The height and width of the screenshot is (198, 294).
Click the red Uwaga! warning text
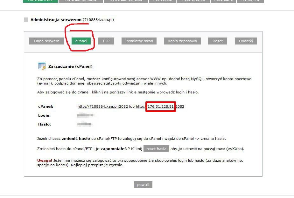(45, 160)
